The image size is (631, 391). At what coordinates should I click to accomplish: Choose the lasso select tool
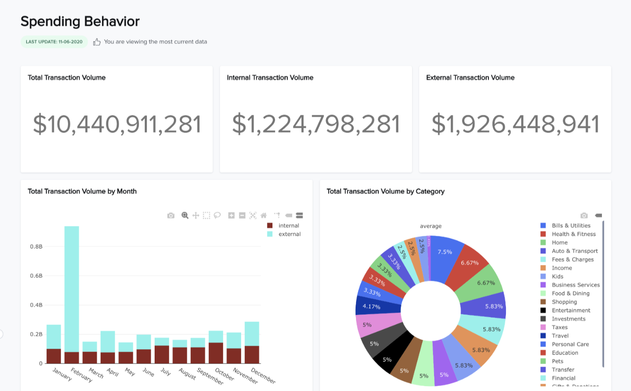pos(217,215)
